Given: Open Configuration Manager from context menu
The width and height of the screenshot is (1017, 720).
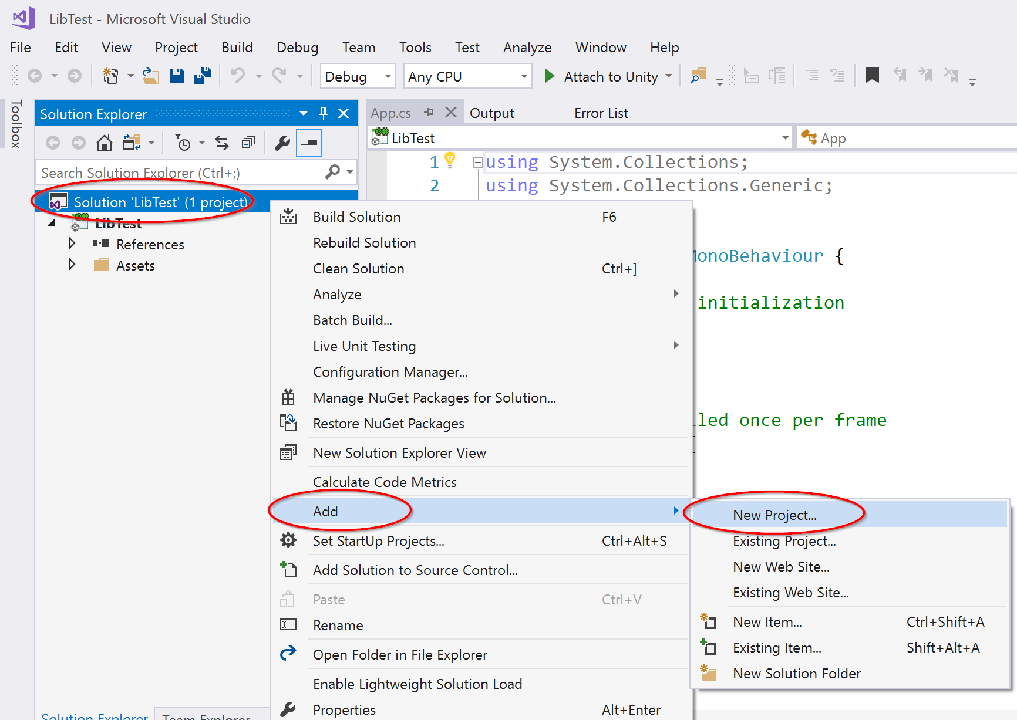Looking at the screenshot, I should pos(481,372).
